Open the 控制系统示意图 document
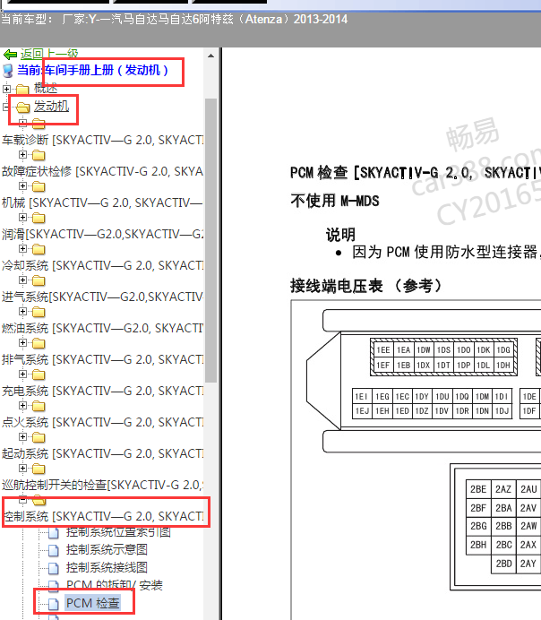 coord(107,549)
